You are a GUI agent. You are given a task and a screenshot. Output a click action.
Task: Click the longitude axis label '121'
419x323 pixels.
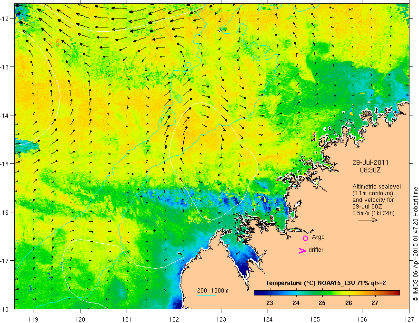[x=127, y=319]
